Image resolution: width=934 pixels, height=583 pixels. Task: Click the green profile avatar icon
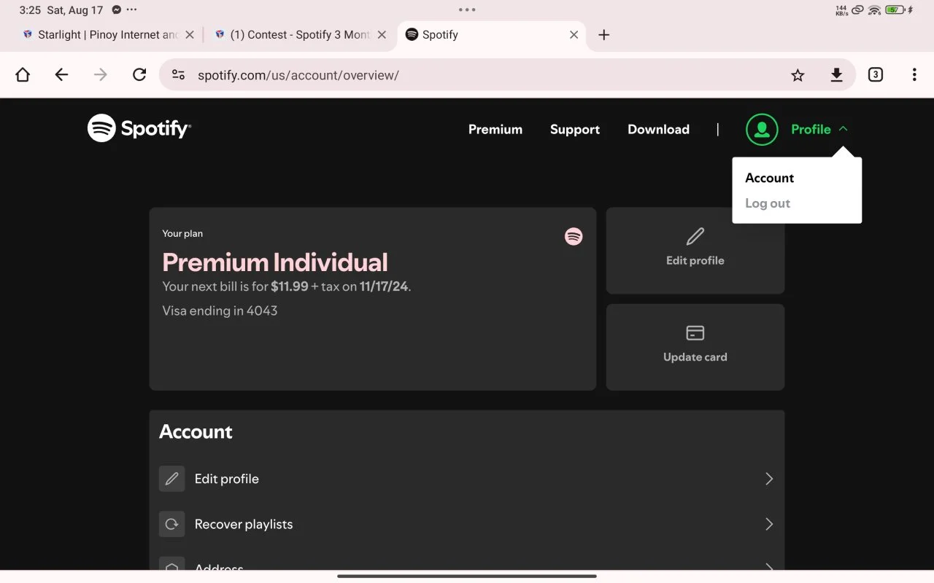[x=762, y=129]
